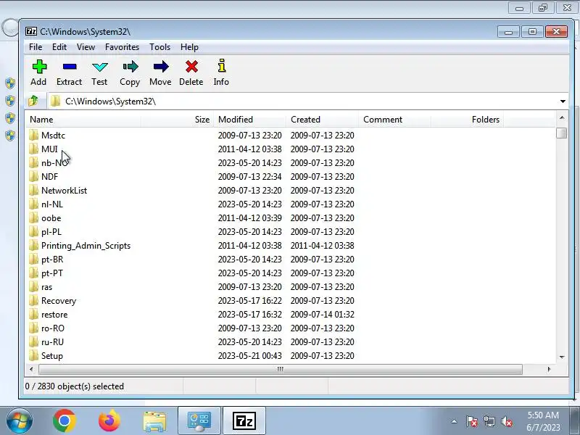Sort by the Size column header

177,120
